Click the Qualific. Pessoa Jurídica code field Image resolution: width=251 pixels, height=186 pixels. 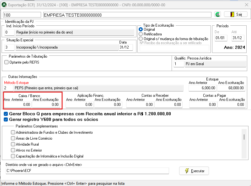[179, 64]
